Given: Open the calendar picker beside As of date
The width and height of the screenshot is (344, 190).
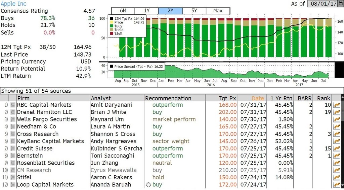Looking at the screenshot, I should 341,3.
